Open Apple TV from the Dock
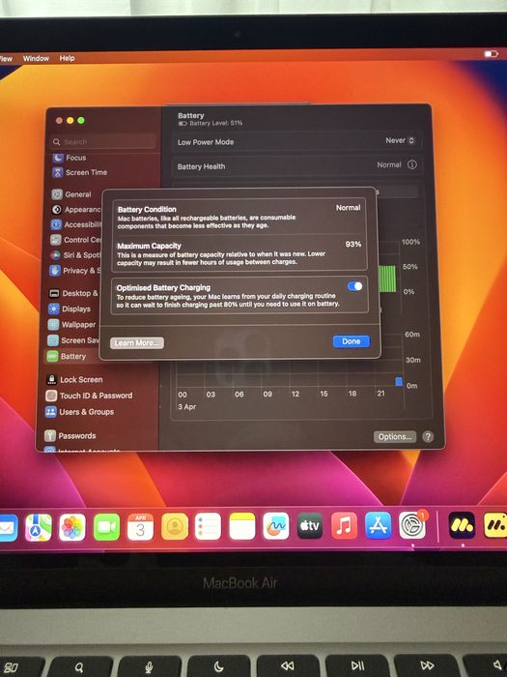Image resolution: width=507 pixels, height=677 pixels. coord(310,525)
